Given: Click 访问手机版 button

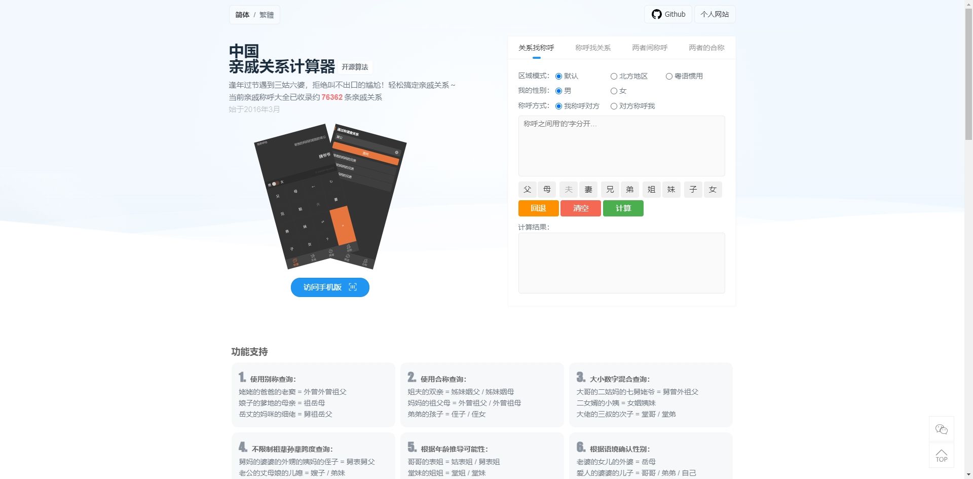Looking at the screenshot, I should pos(330,287).
